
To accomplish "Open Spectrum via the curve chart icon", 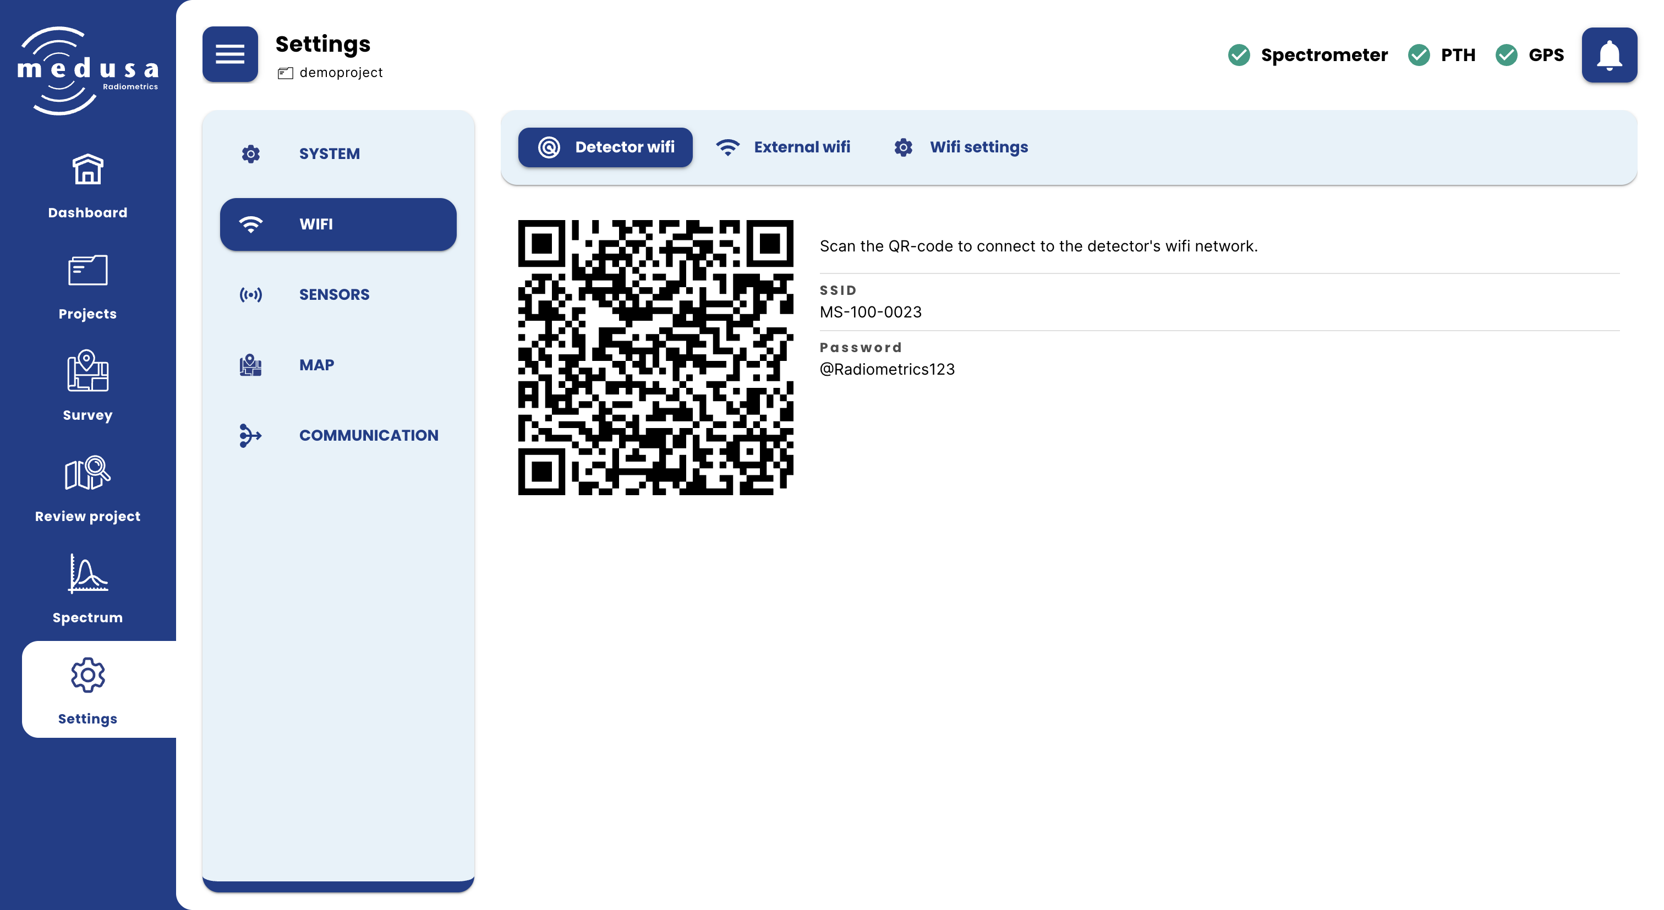I will click(88, 573).
